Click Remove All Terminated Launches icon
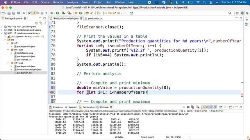250x140 pixels. (193, 107)
